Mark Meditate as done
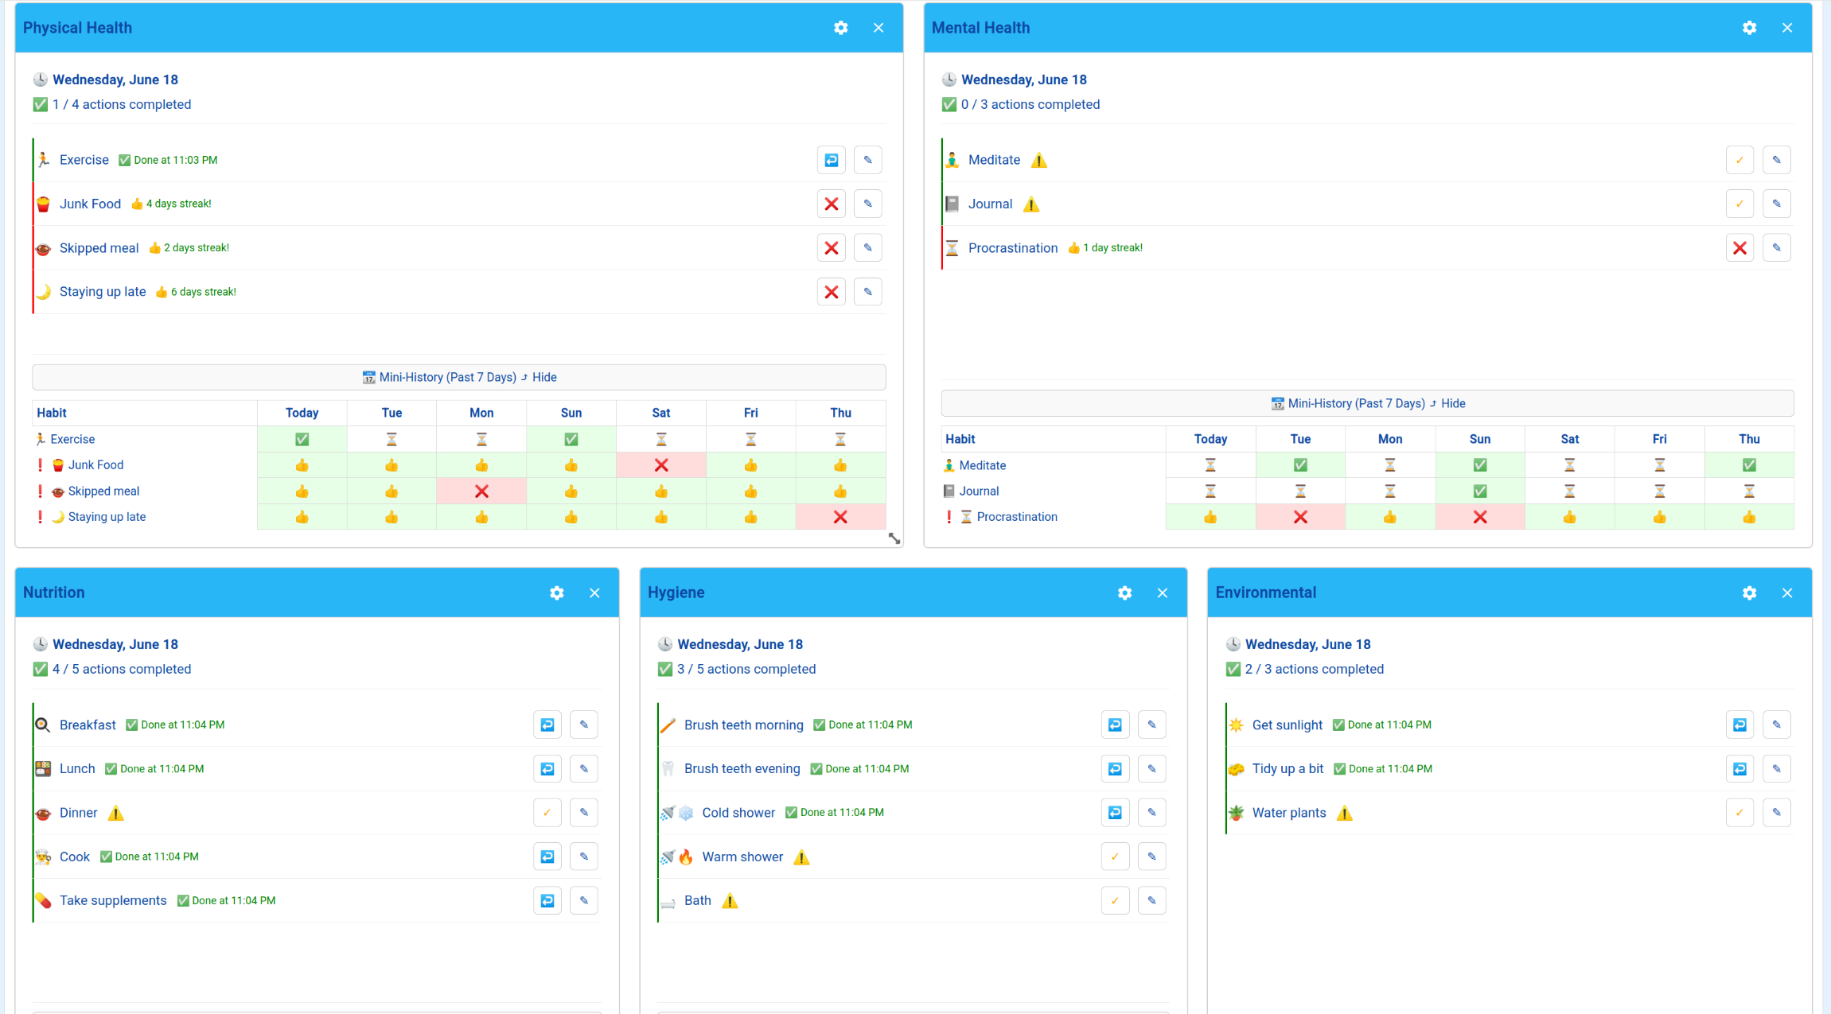The width and height of the screenshot is (1831, 1014). click(1739, 160)
